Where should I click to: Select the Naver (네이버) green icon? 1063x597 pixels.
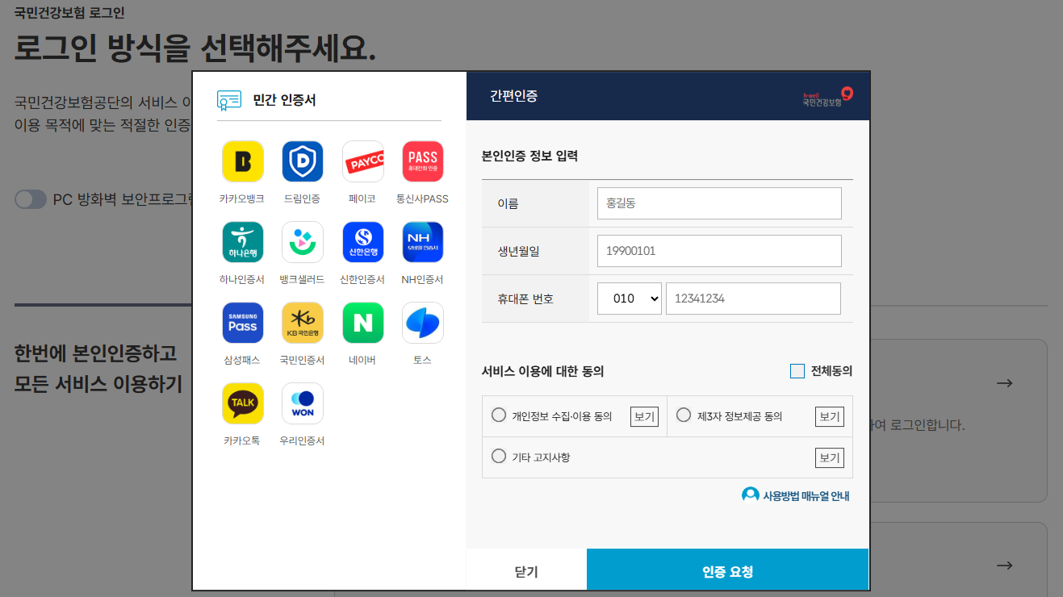click(363, 323)
